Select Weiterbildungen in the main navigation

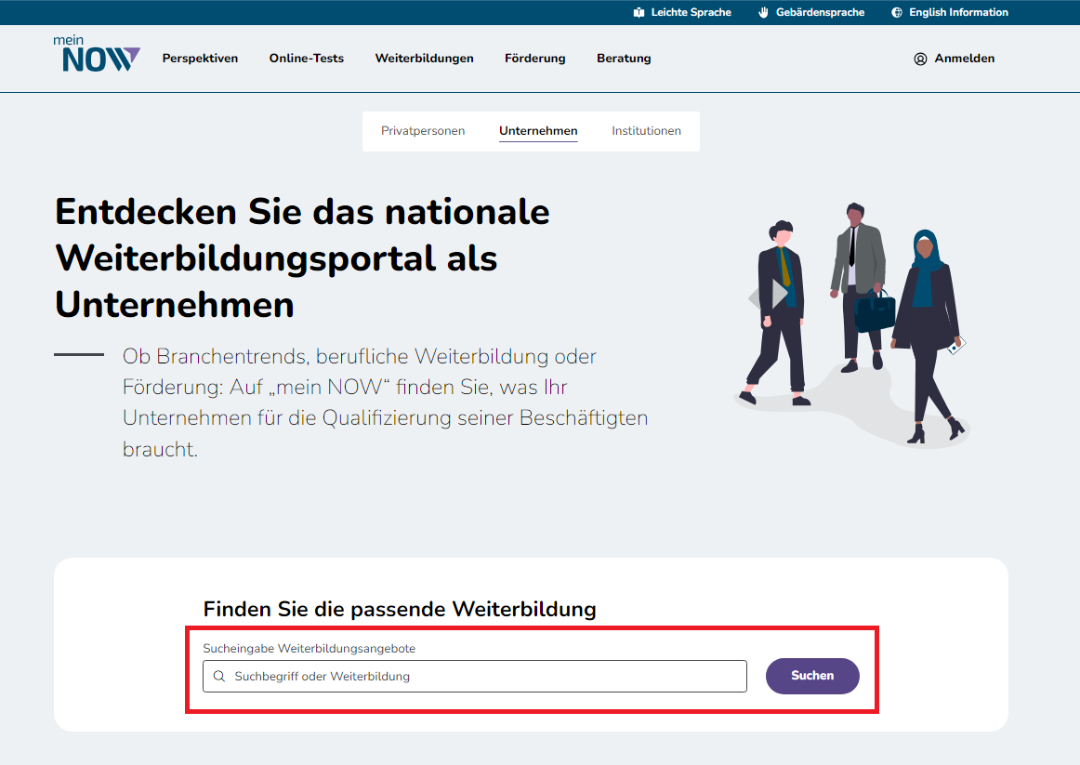pyautogui.click(x=424, y=59)
